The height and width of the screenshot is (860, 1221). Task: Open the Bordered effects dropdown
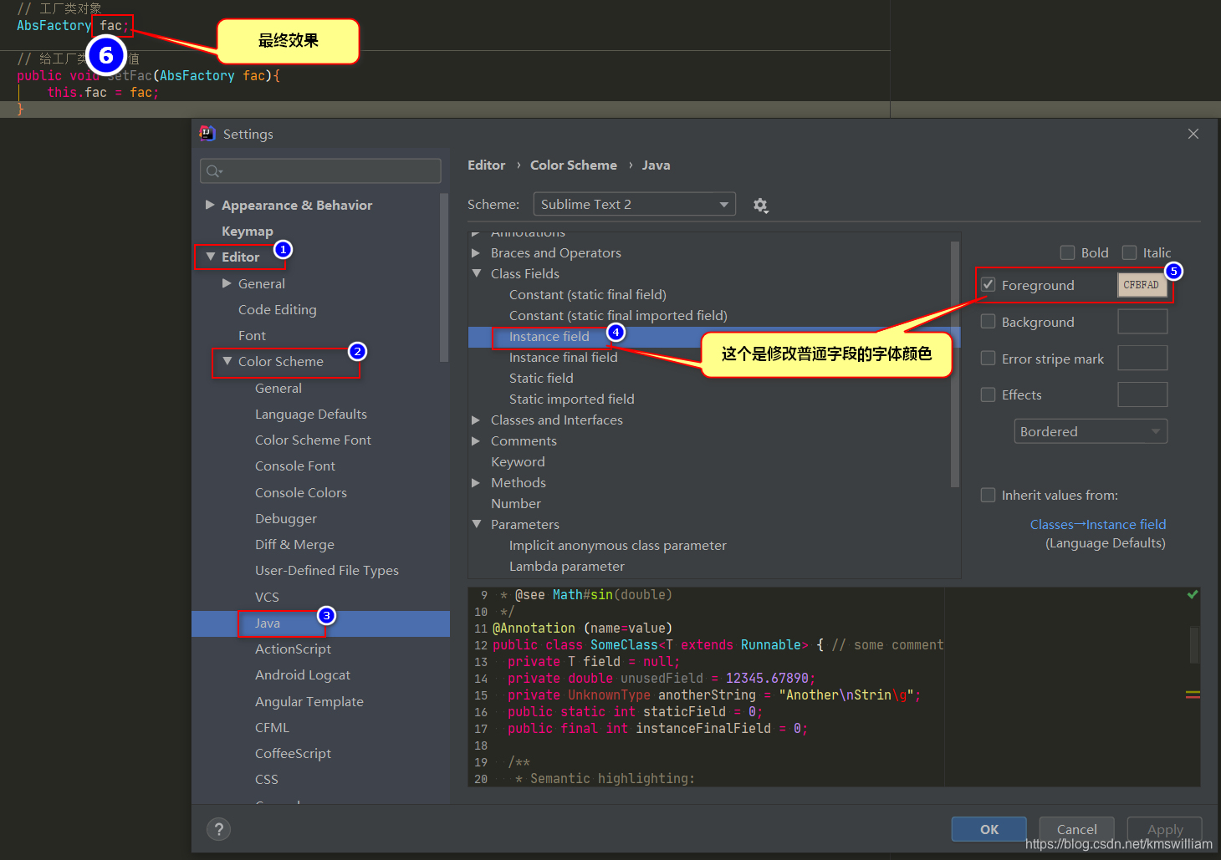pyautogui.click(x=1091, y=431)
